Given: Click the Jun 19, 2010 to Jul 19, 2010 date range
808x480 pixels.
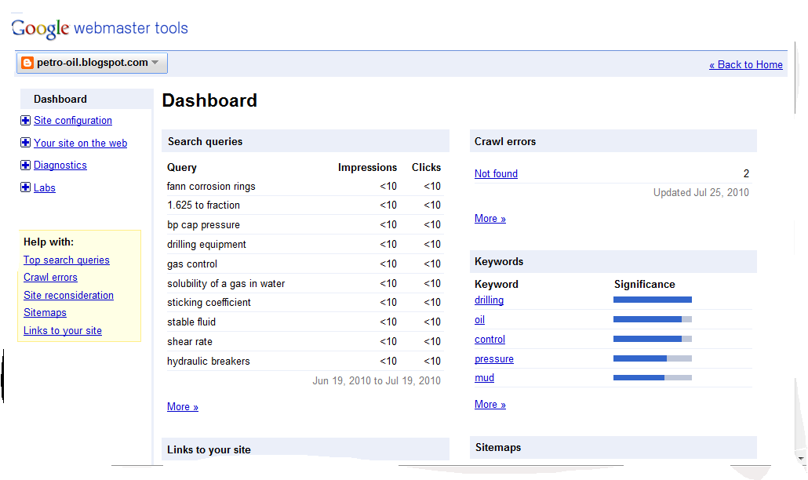Looking at the screenshot, I should coord(377,380).
